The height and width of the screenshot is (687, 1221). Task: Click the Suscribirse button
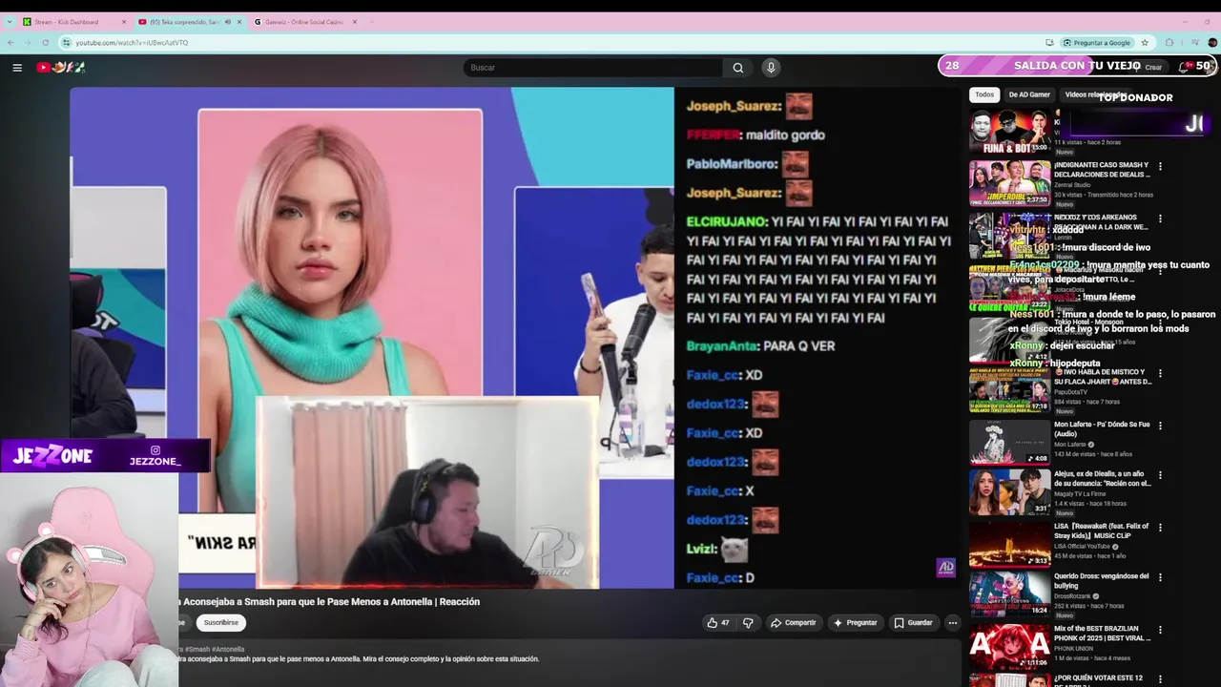(x=221, y=623)
